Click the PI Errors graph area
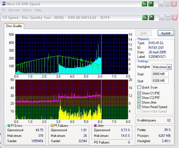Image resolution: width=179 pixels, height=148 pixels. point(72,54)
